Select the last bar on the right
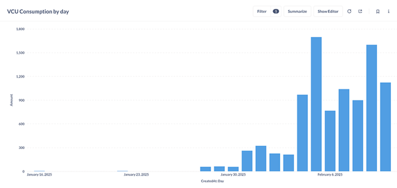The height and width of the screenshot is (188, 397). 385,127
